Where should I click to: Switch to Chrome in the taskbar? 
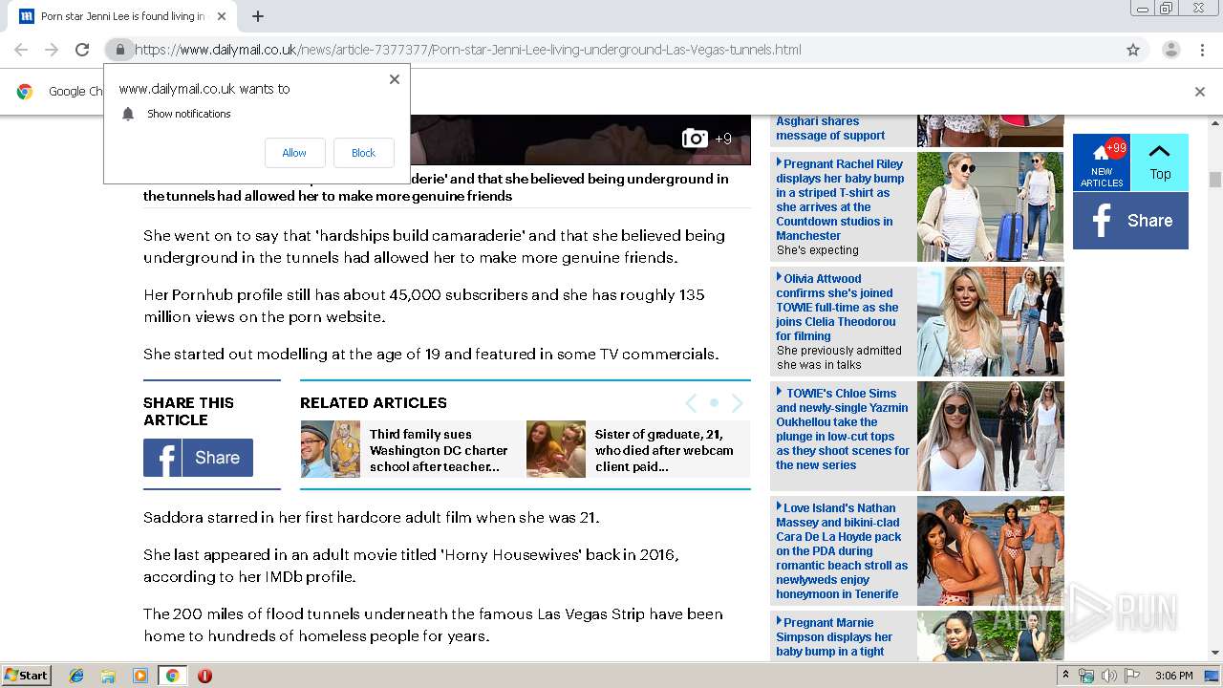172,676
